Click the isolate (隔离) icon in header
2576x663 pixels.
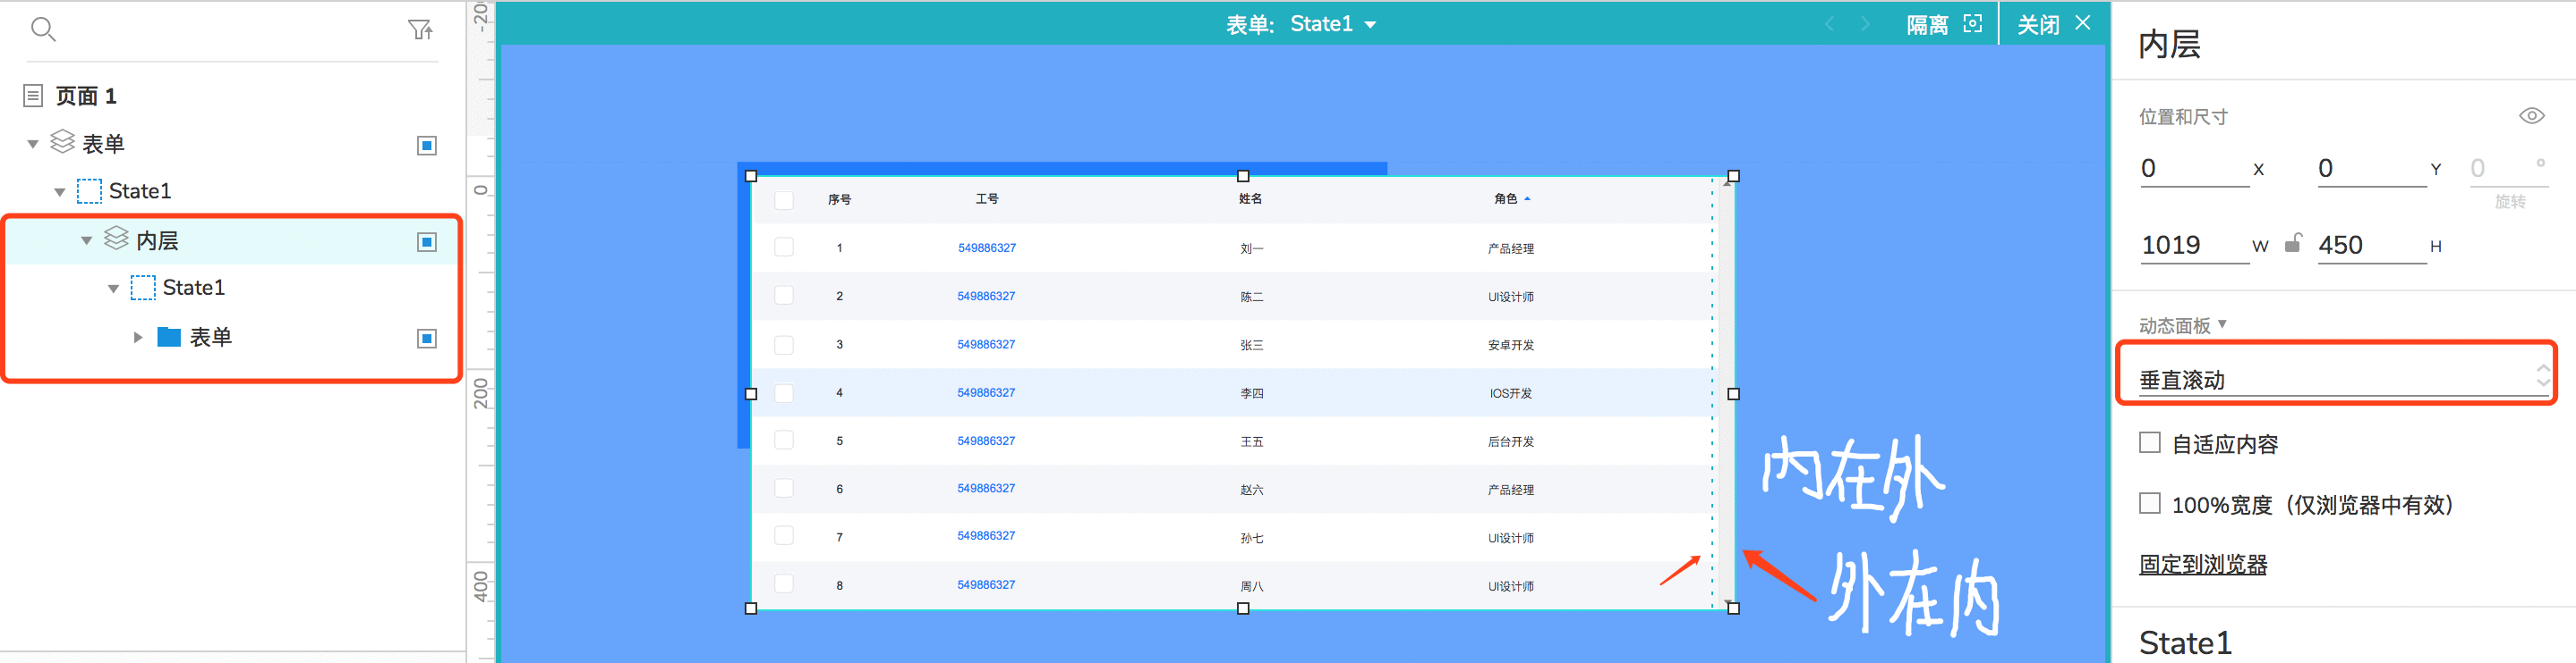click(x=1972, y=23)
